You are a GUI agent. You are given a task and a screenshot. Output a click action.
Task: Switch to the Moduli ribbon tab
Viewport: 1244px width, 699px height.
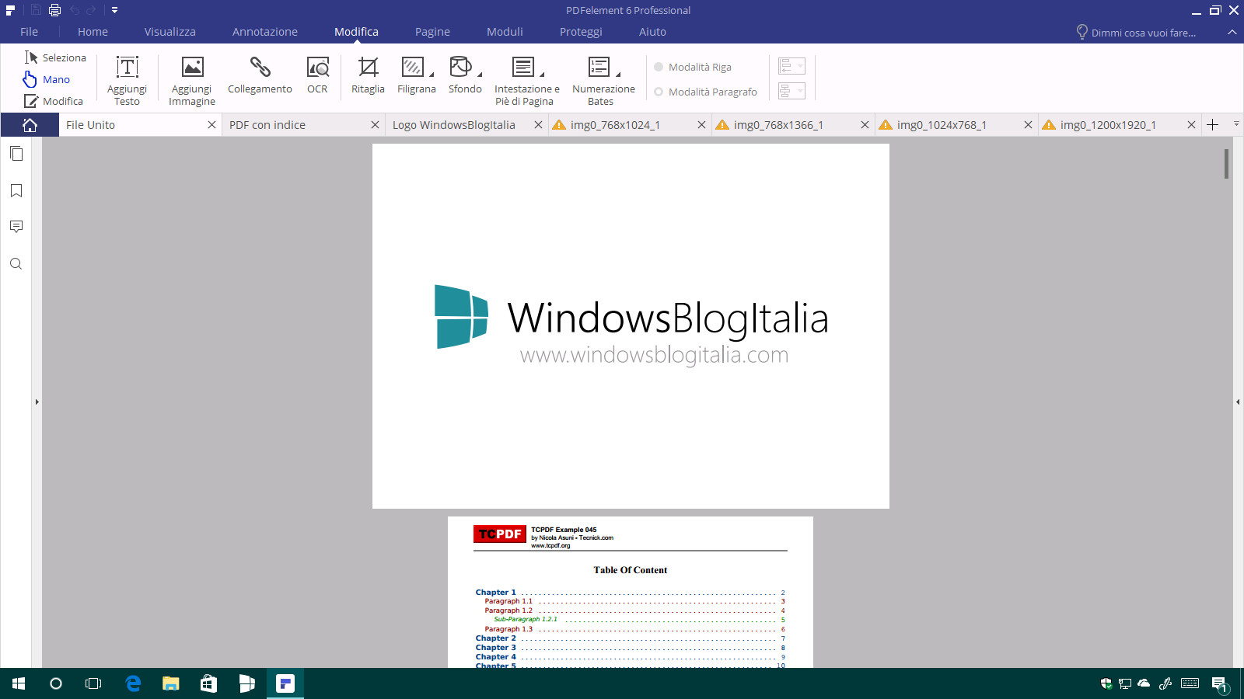tap(505, 32)
